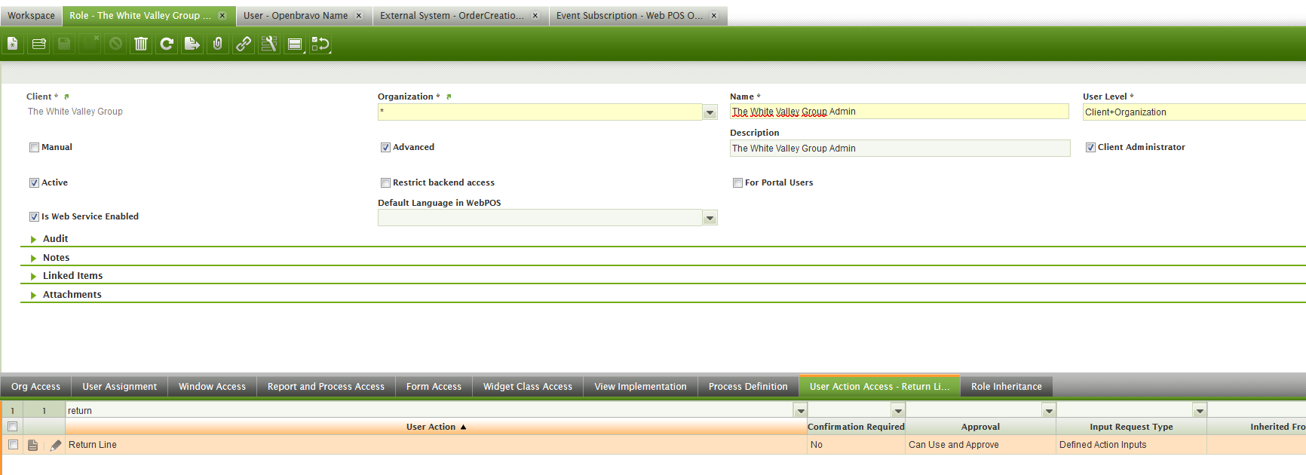Open the Widget Class Access subtab
This screenshot has width=1306, height=475.
pos(528,387)
